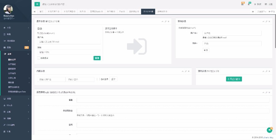Expand the 工具 sidebar menu
Viewport: 276px width, 140px height.
[16, 131]
